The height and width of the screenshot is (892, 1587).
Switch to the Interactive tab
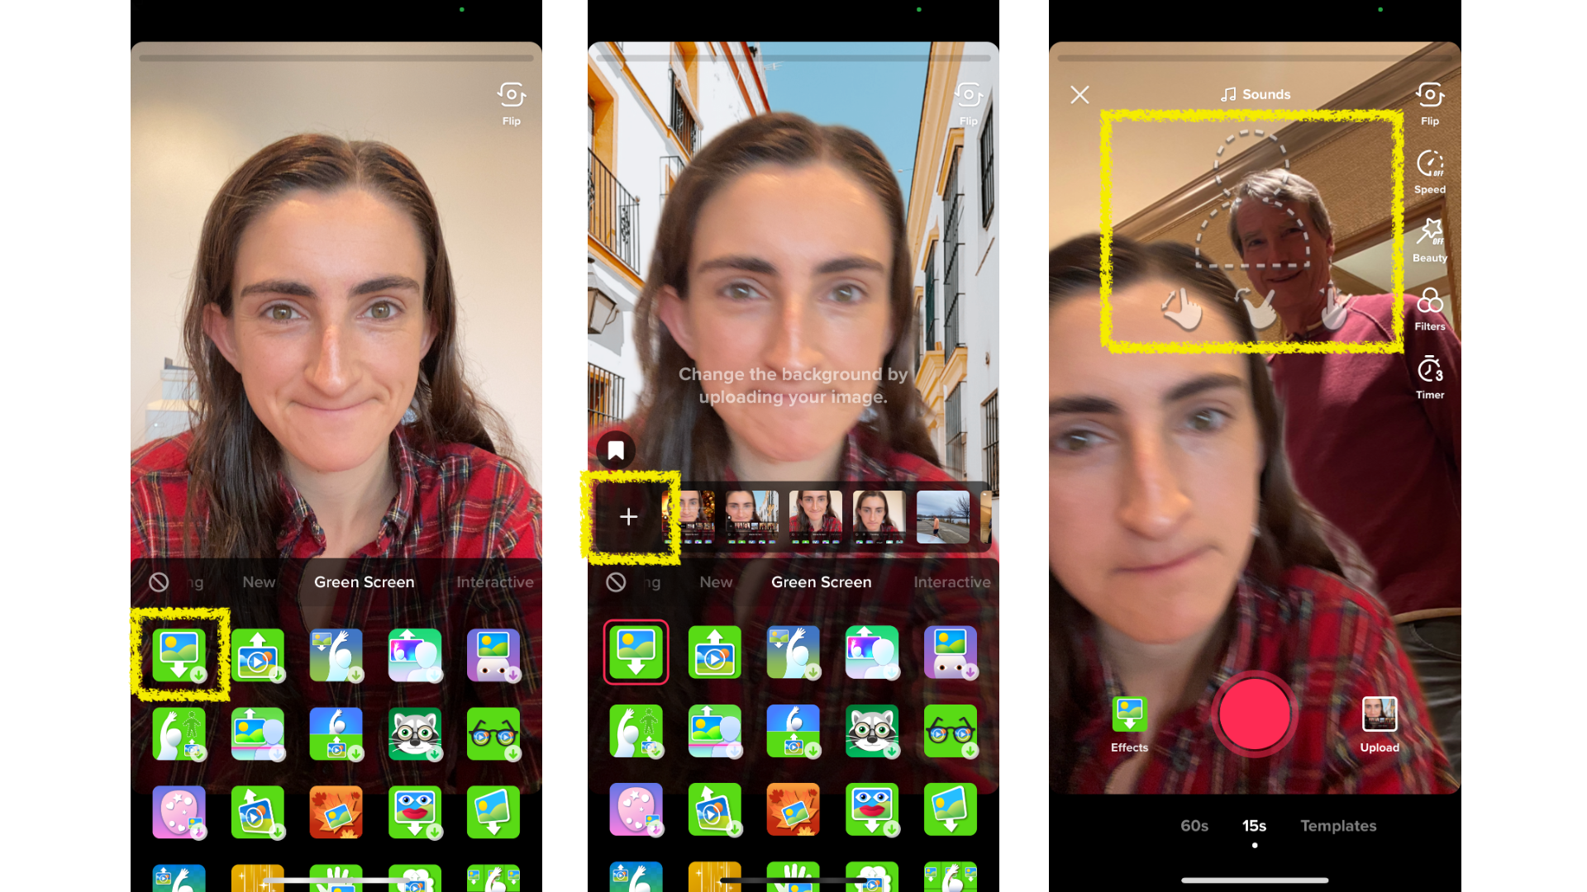[x=495, y=581]
